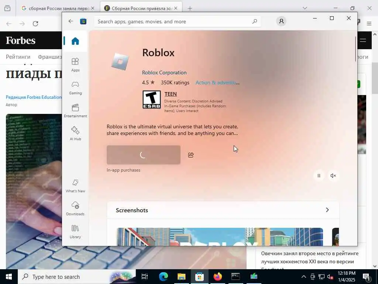Open Firefox list all tabs dropdown
This screenshot has height=284, width=378.
coord(305,8)
